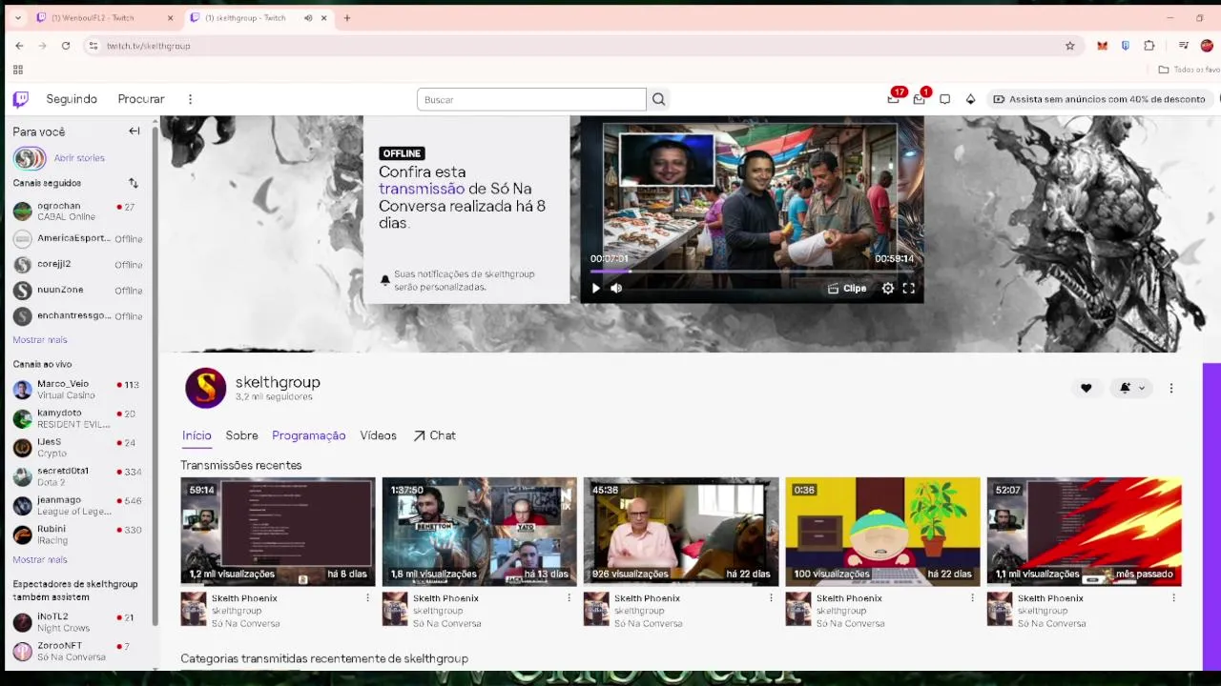Click the transmissão link in the offline banner

pos(422,189)
